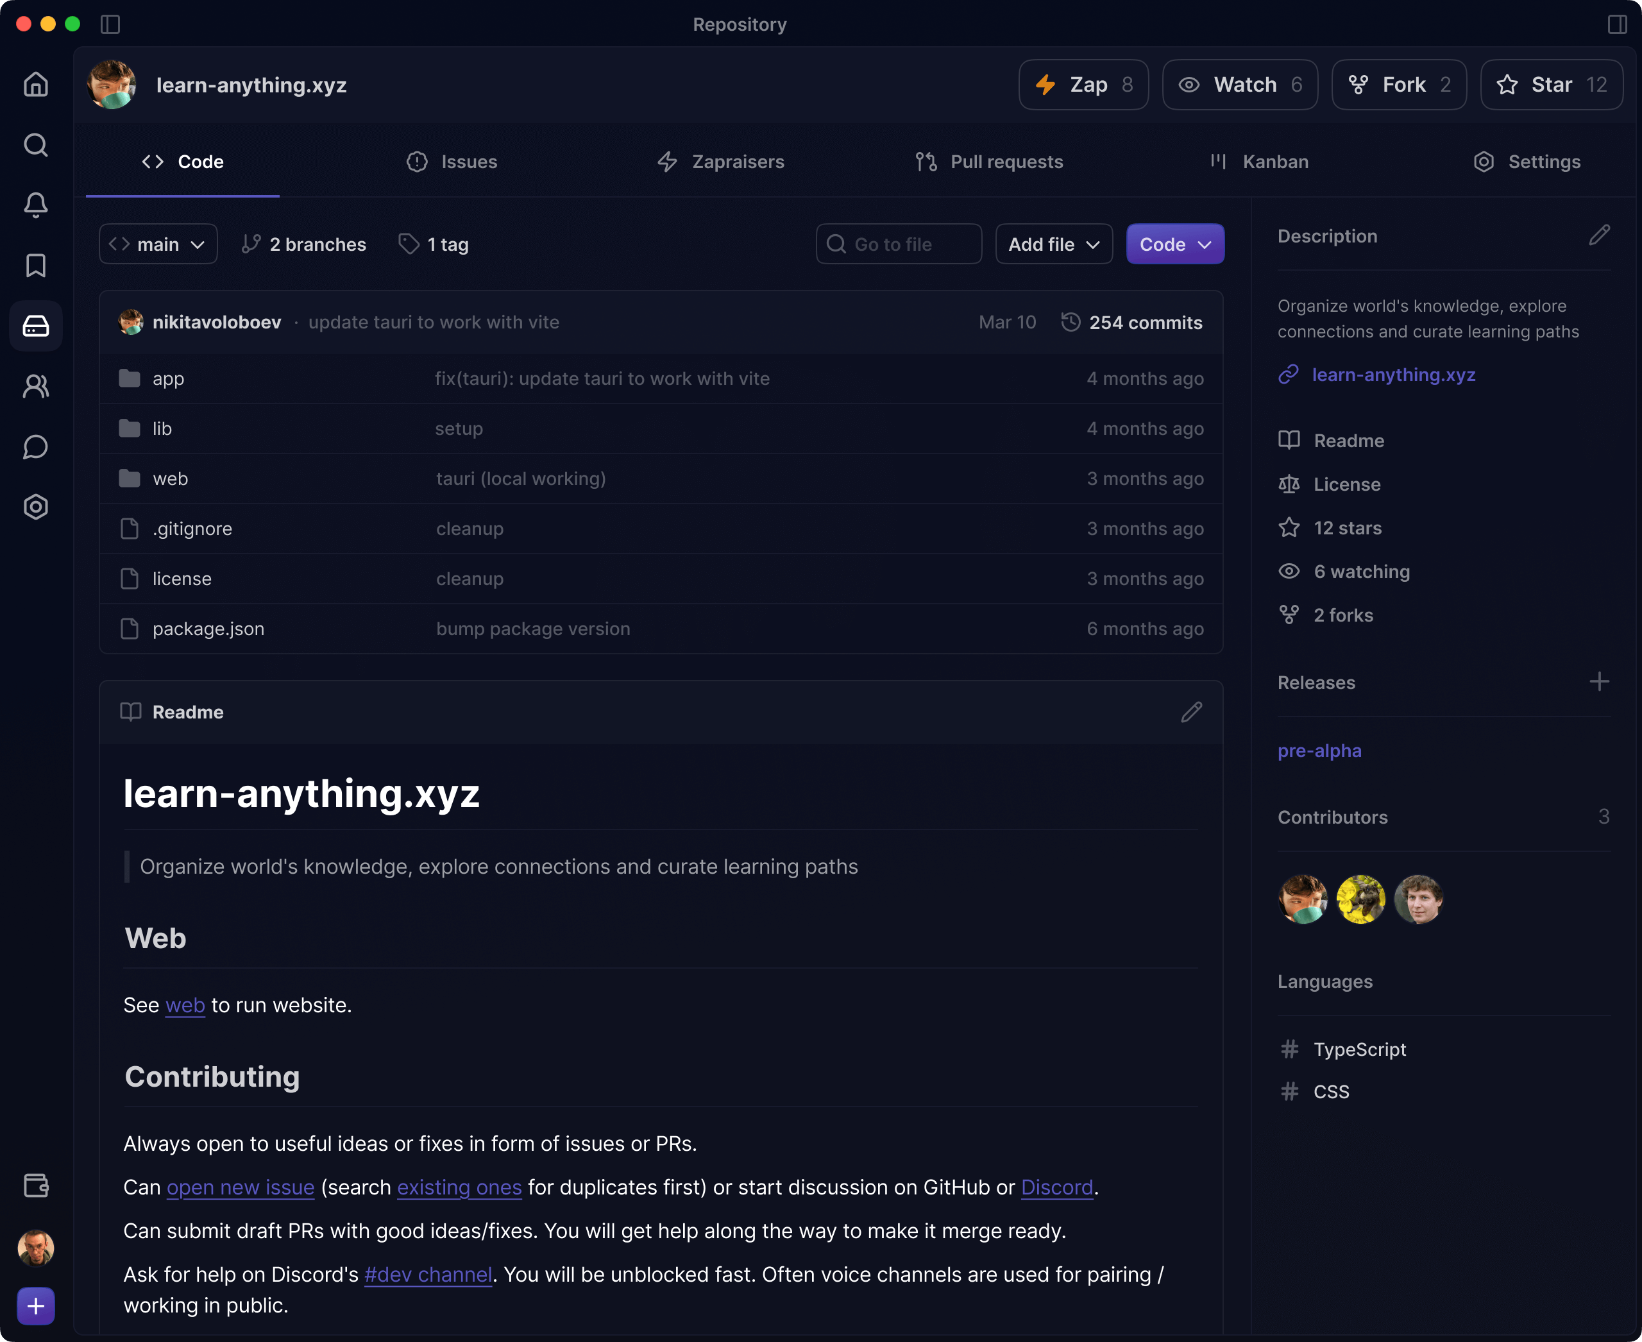
Task: View 12 stars in the sidebar
Action: click(x=1330, y=528)
